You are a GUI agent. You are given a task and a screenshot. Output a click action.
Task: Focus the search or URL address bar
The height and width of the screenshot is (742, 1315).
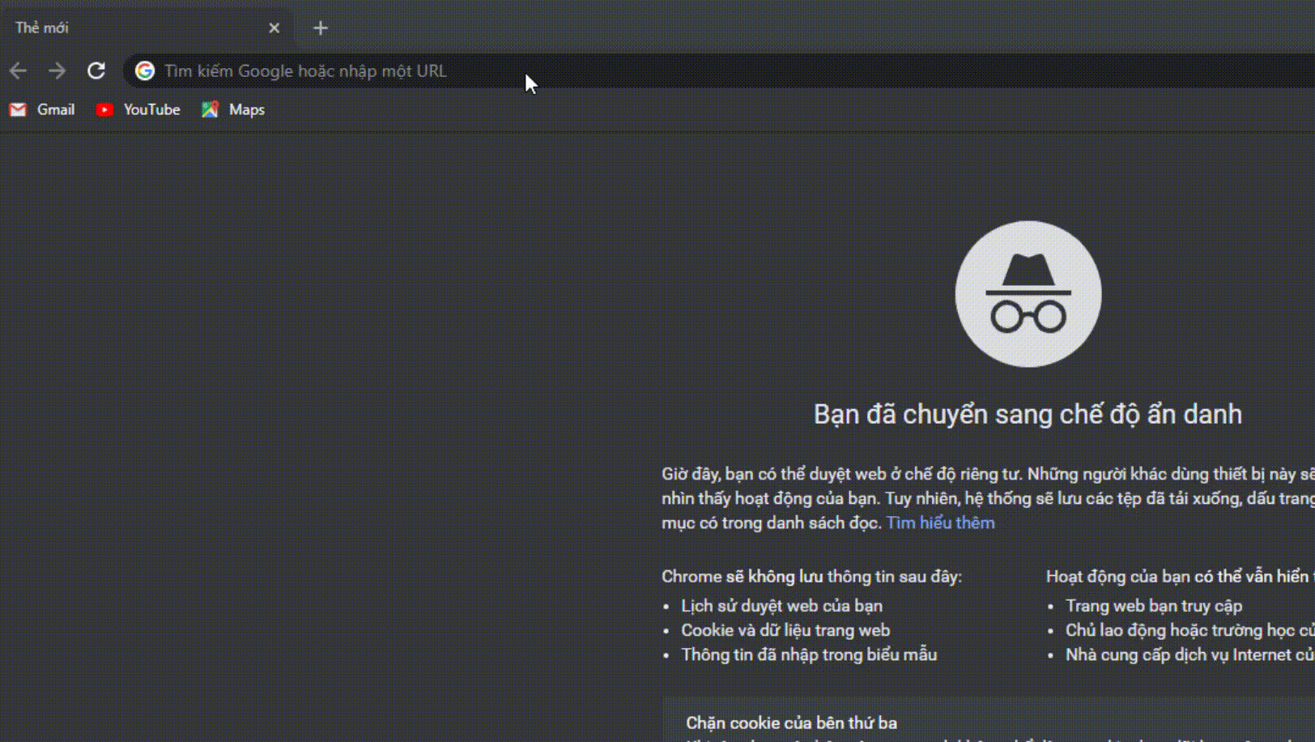coord(648,71)
